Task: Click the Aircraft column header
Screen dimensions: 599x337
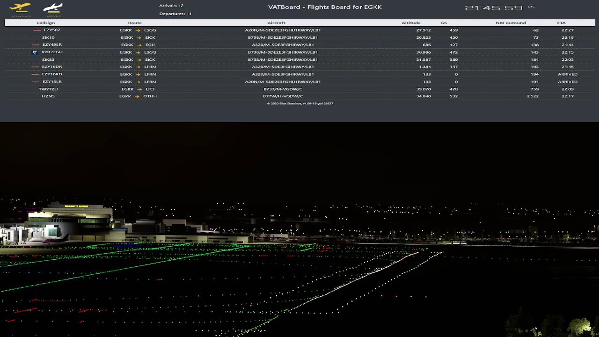Action: click(x=277, y=22)
